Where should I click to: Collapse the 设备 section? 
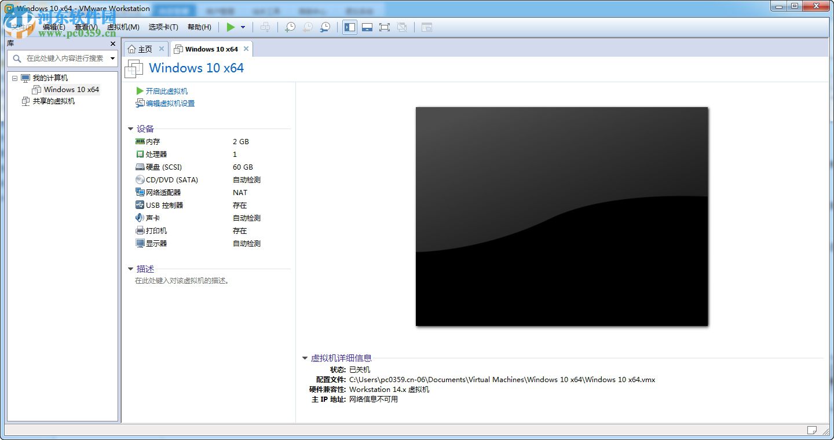pos(130,129)
